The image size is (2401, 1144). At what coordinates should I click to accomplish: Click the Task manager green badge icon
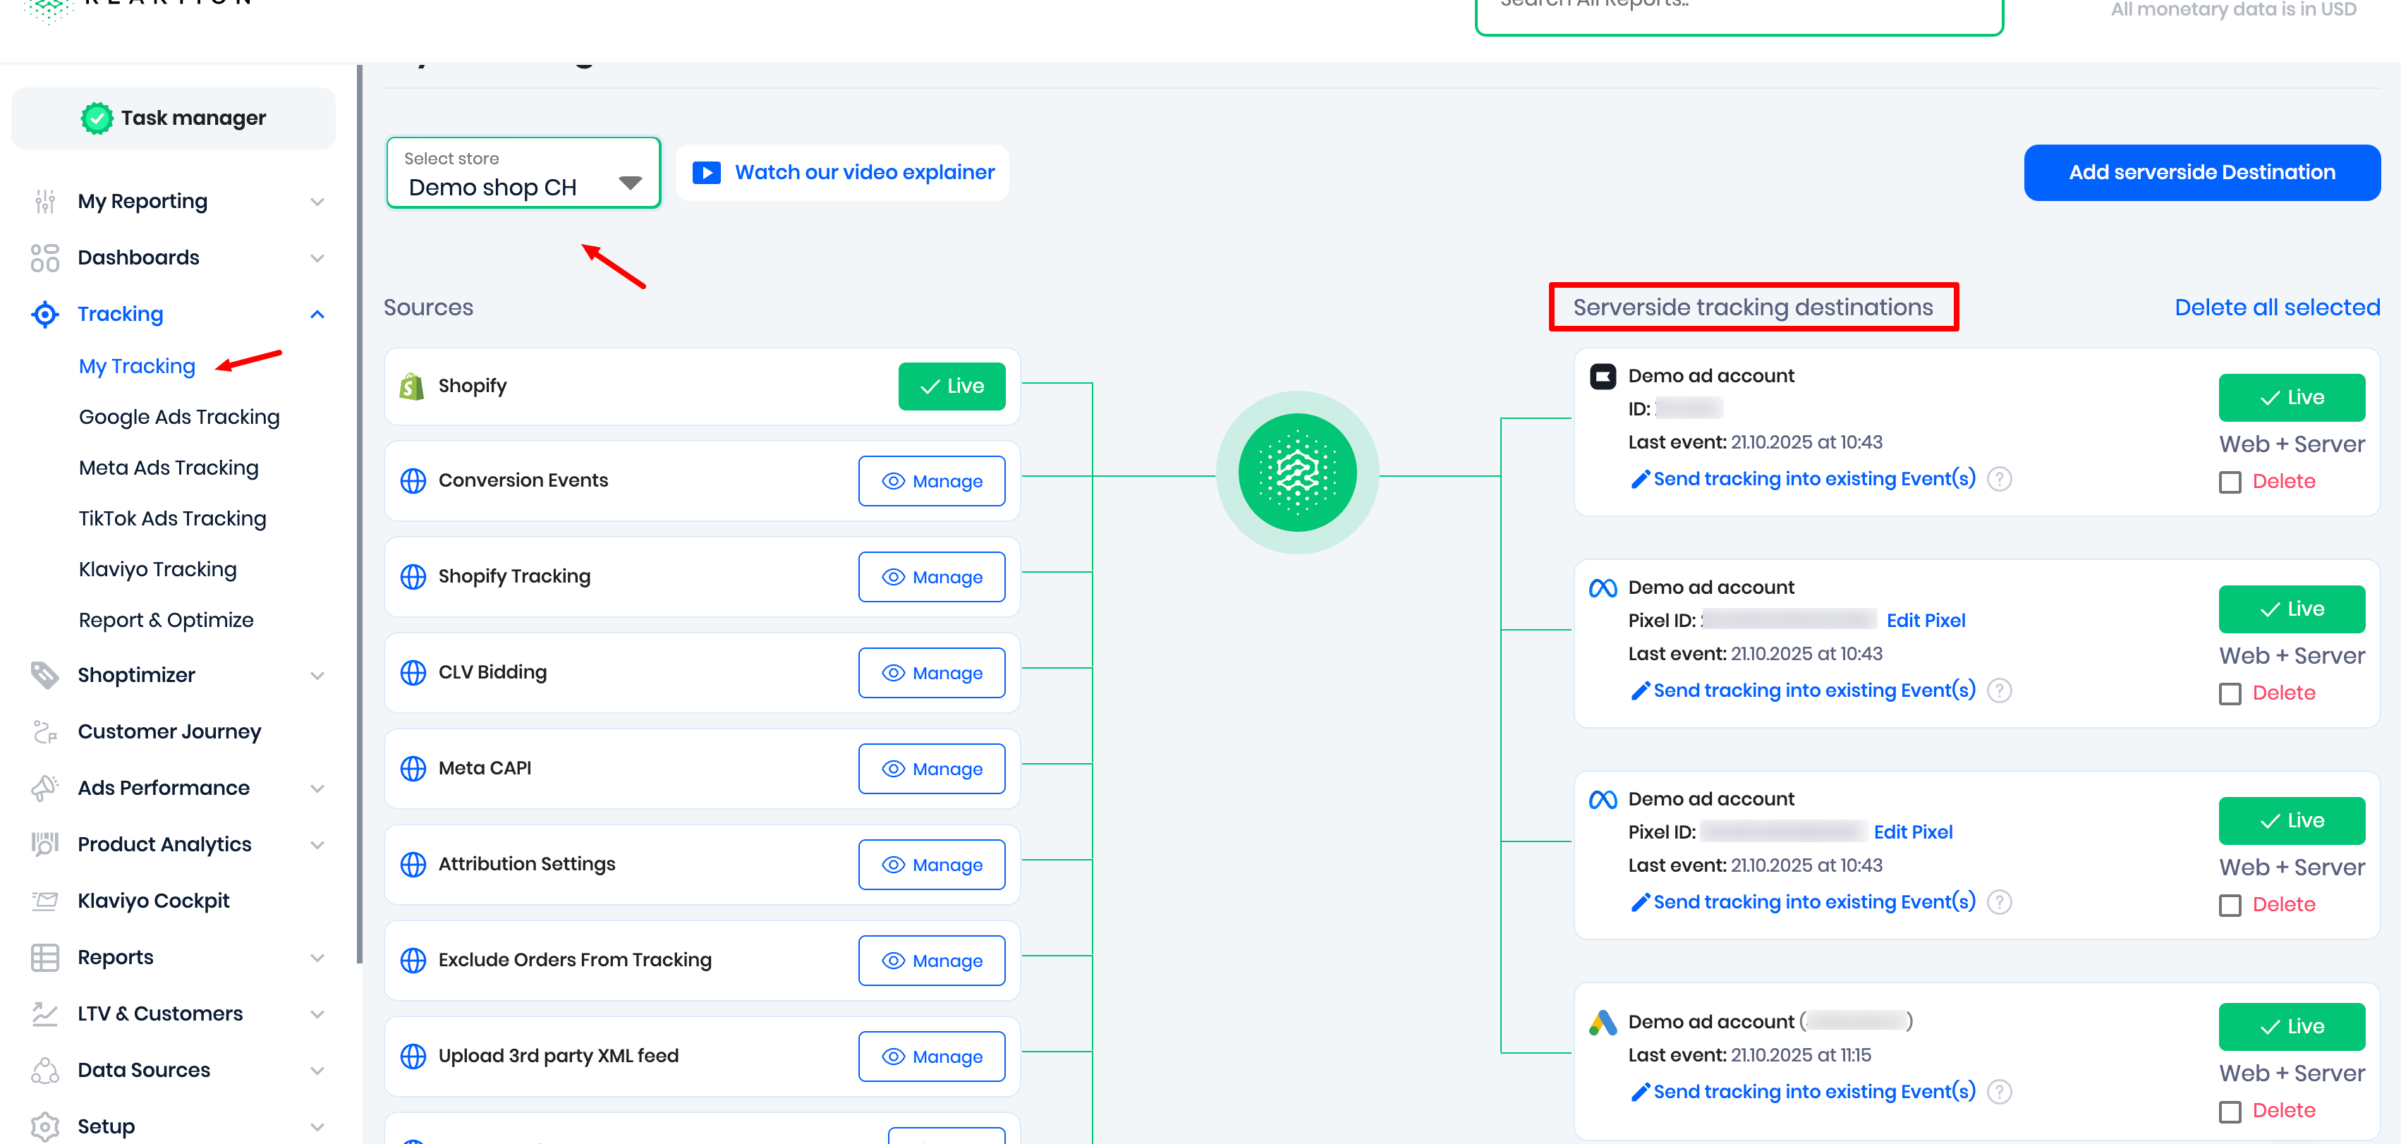point(97,118)
